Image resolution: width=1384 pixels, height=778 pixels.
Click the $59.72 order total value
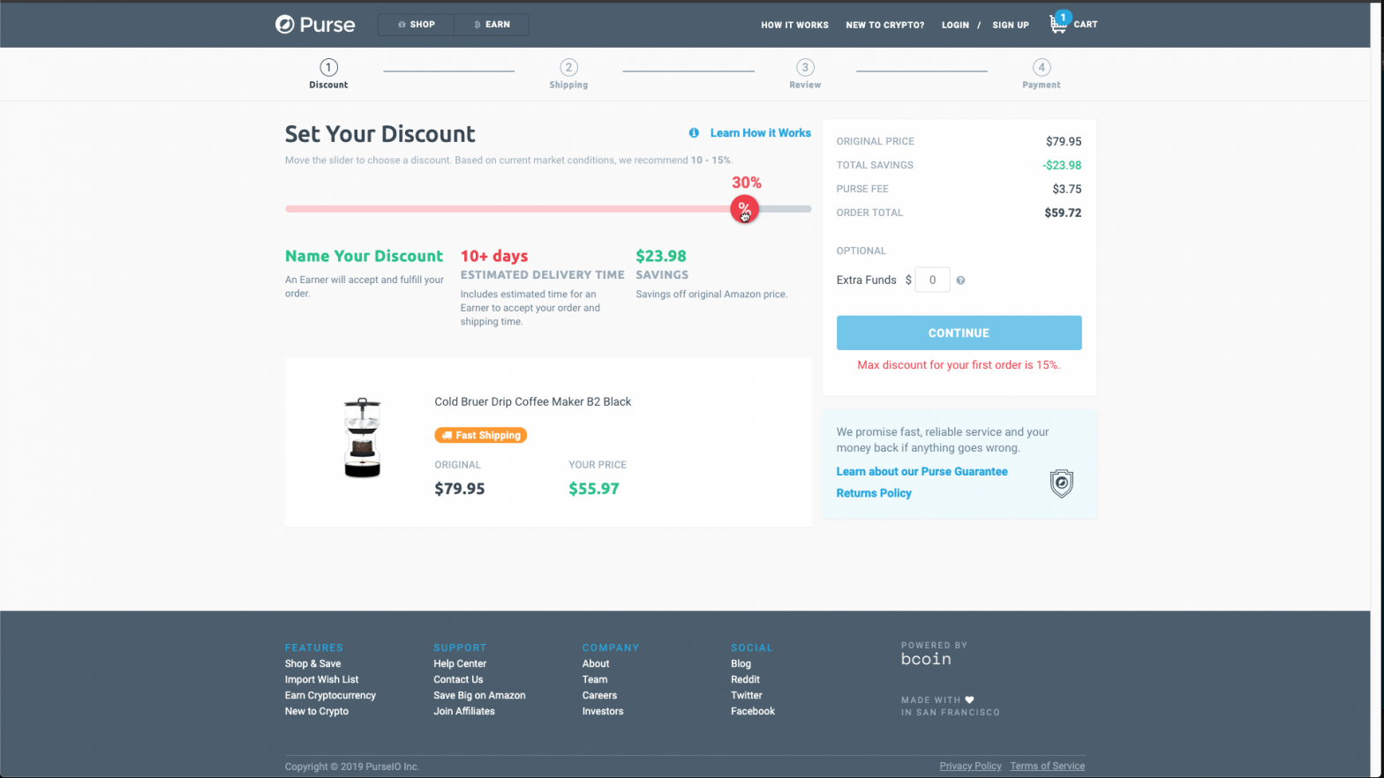(1063, 213)
